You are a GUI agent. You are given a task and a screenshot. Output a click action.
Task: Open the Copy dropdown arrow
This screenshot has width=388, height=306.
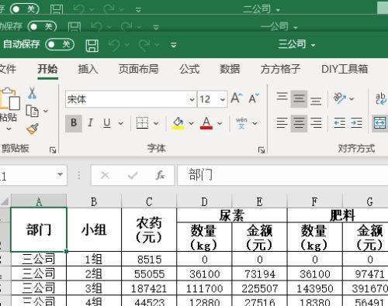tap(46, 111)
